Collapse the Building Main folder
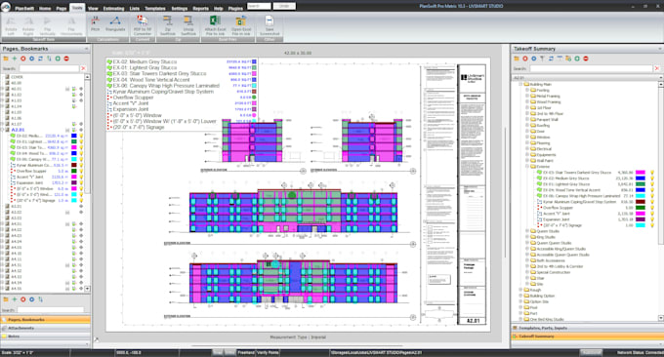 pos(520,84)
